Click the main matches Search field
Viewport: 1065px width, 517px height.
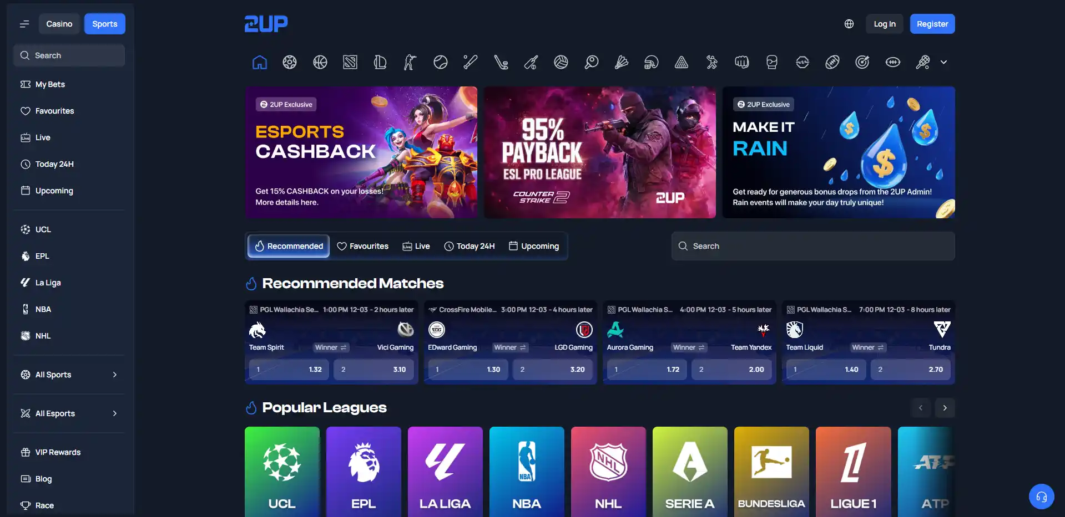(813, 246)
